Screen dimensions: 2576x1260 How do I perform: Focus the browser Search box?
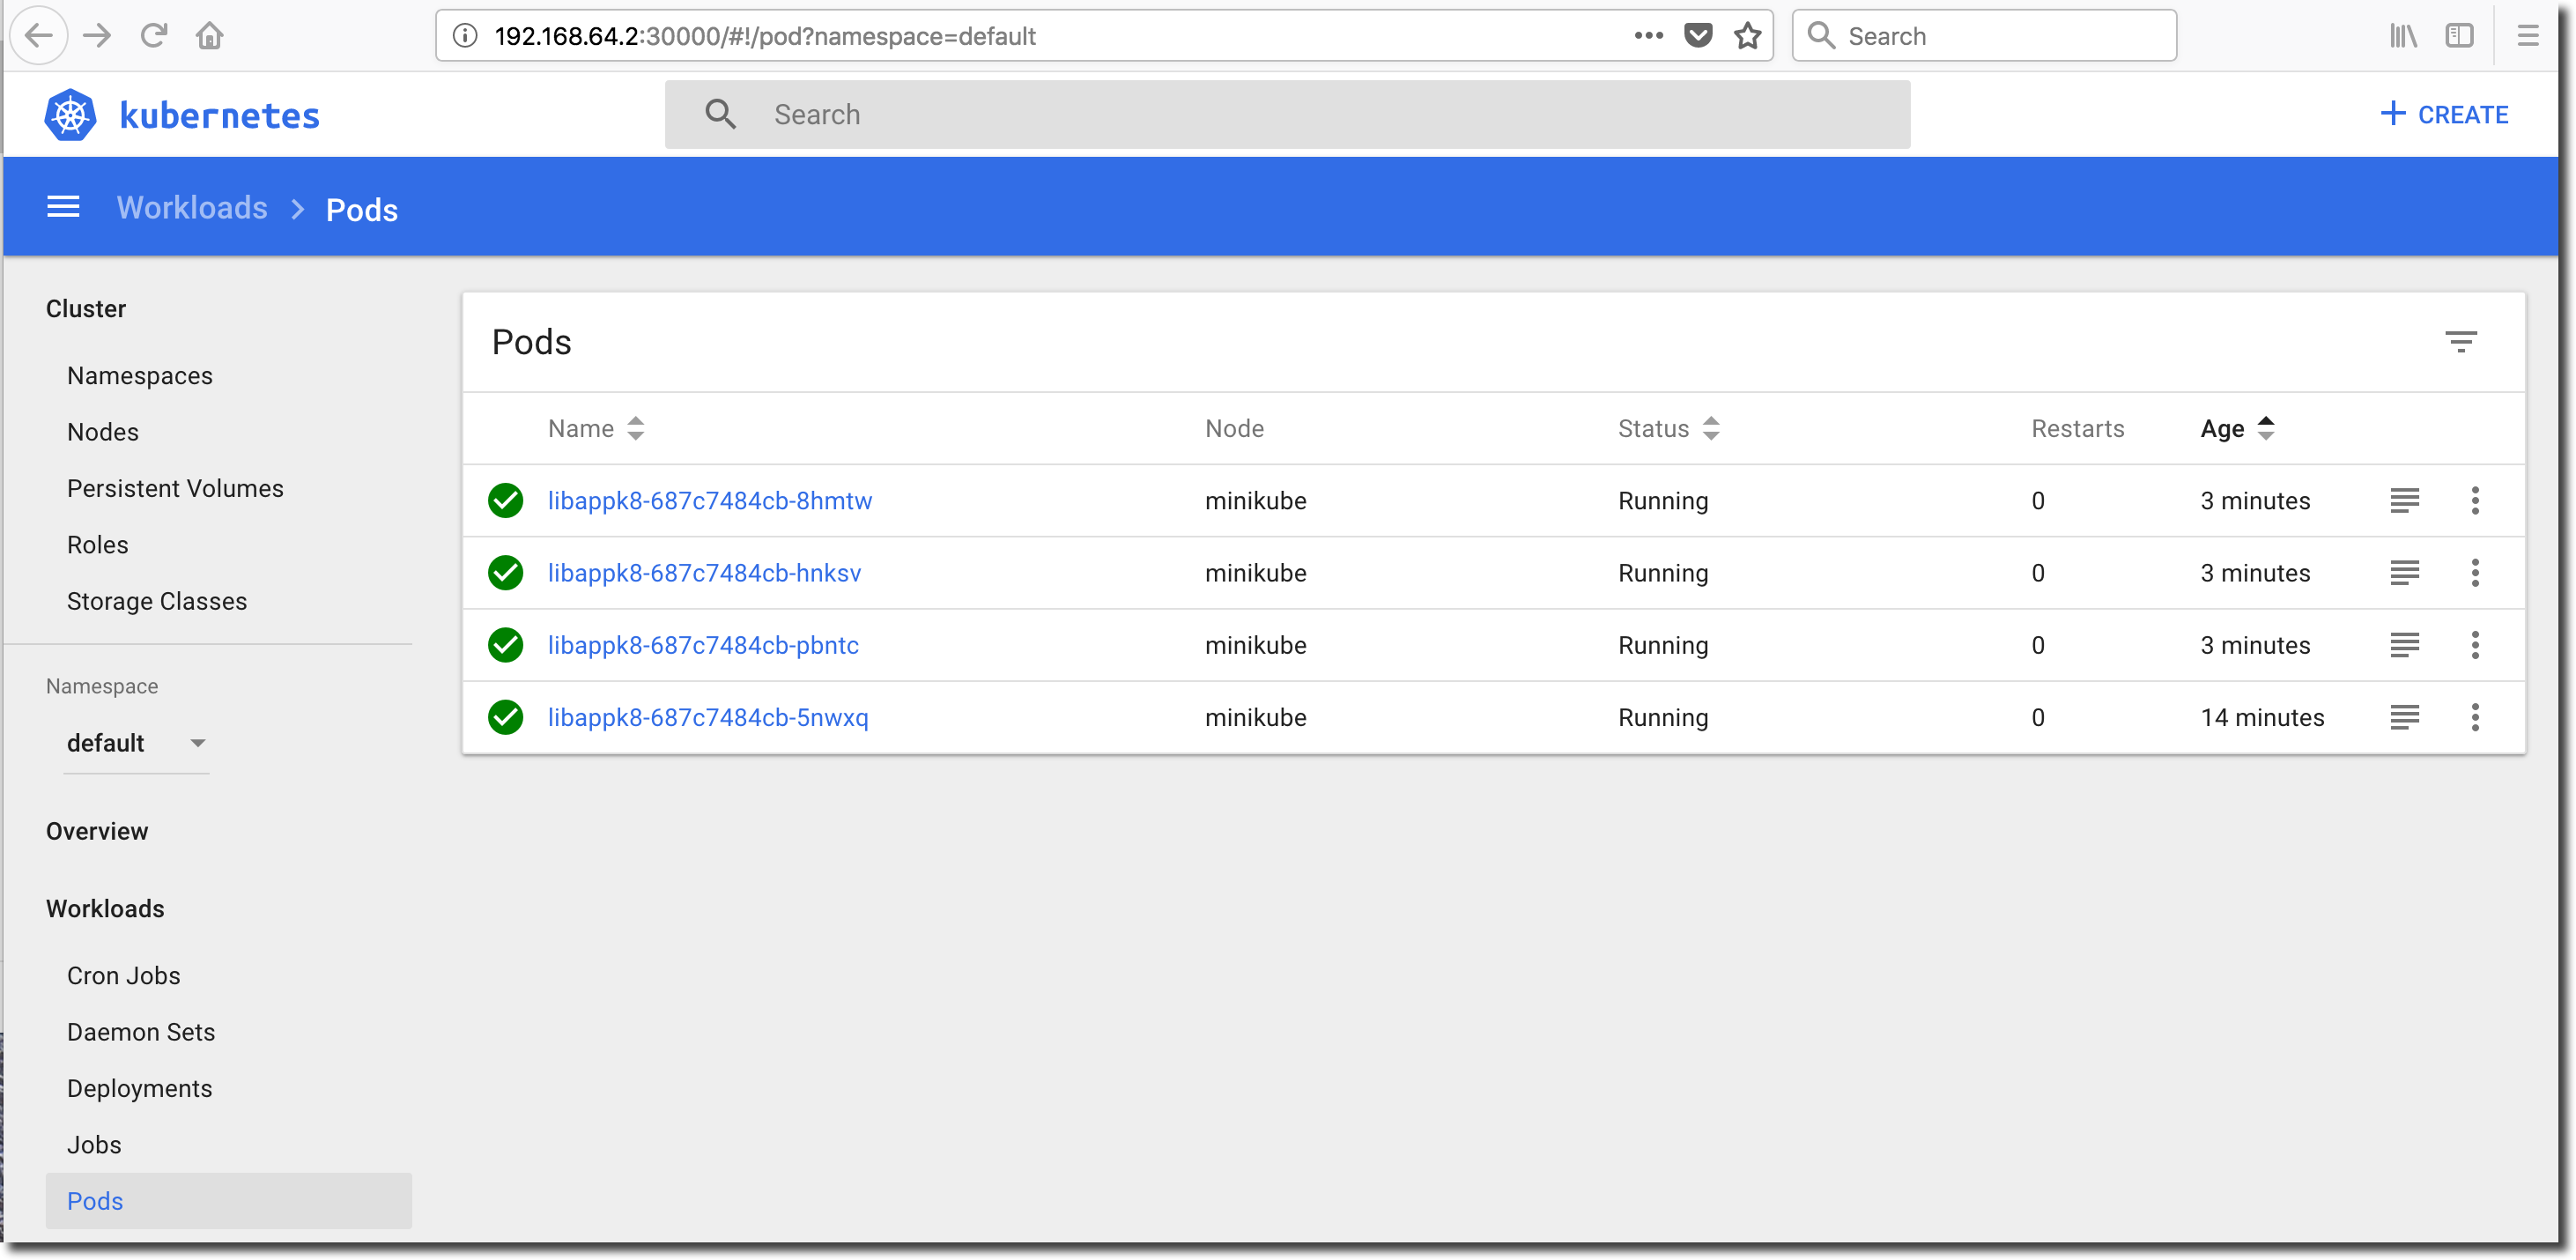[1983, 36]
